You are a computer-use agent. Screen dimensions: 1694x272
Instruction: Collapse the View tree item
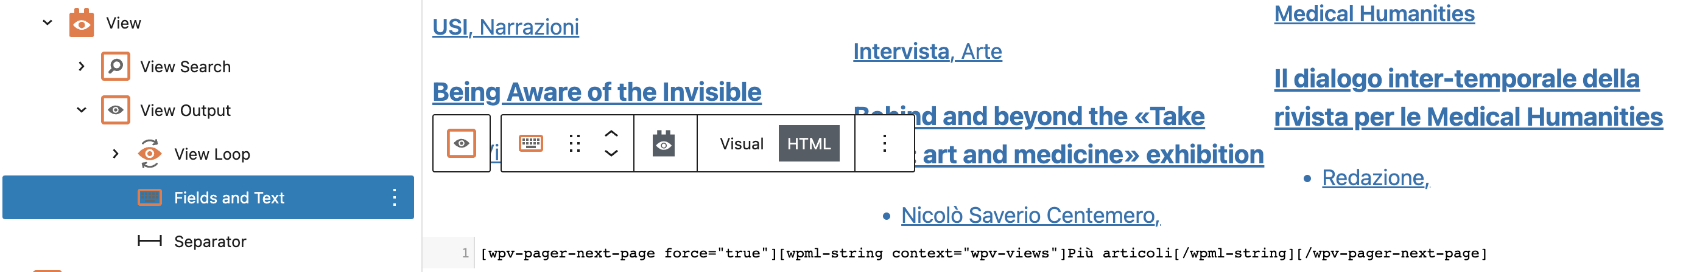pos(47,23)
